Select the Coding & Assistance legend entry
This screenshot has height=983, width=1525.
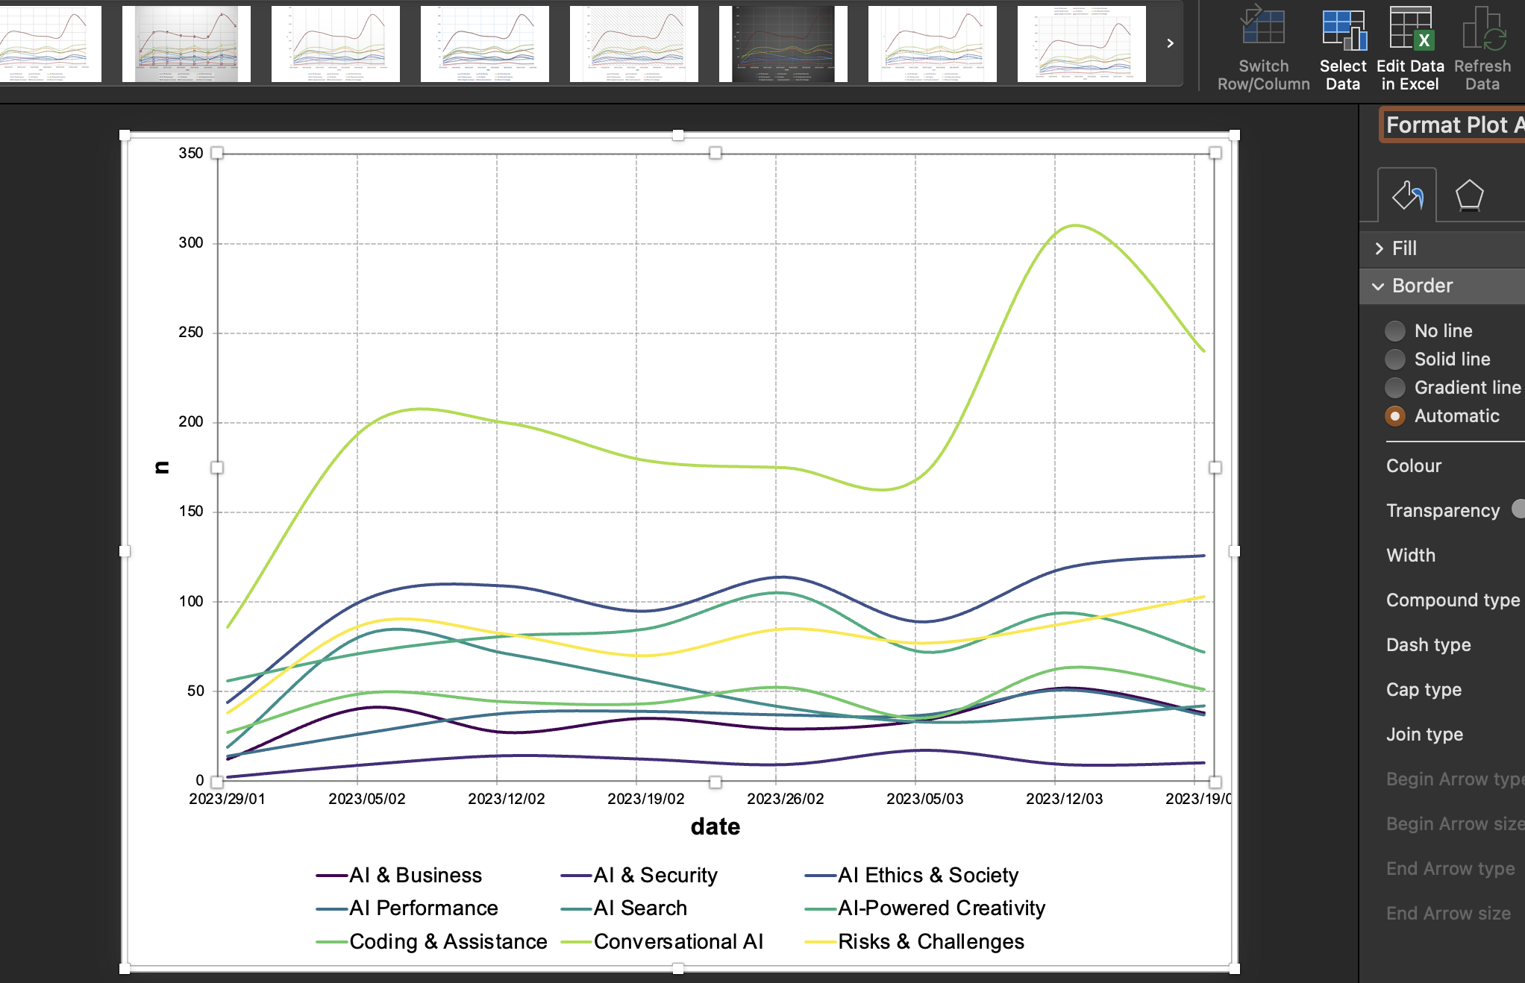coord(431,941)
